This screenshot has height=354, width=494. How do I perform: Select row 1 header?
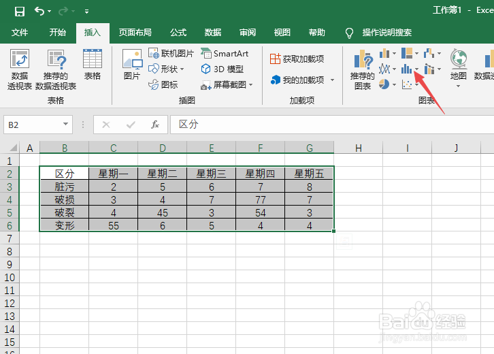pos(10,161)
